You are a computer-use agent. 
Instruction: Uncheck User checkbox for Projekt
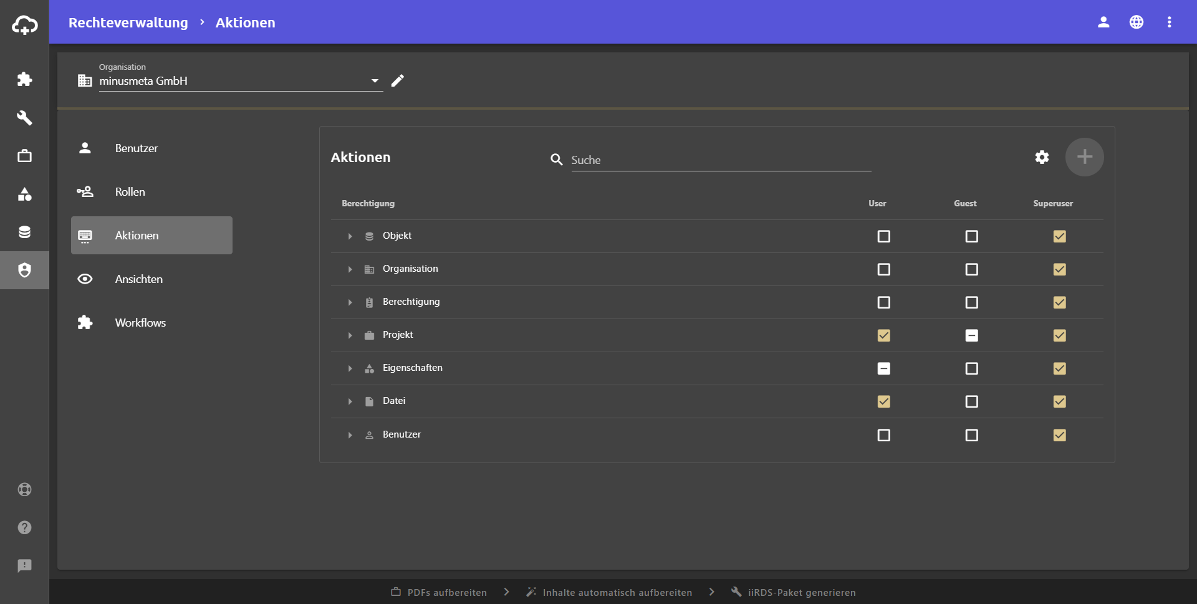point(884,335)
